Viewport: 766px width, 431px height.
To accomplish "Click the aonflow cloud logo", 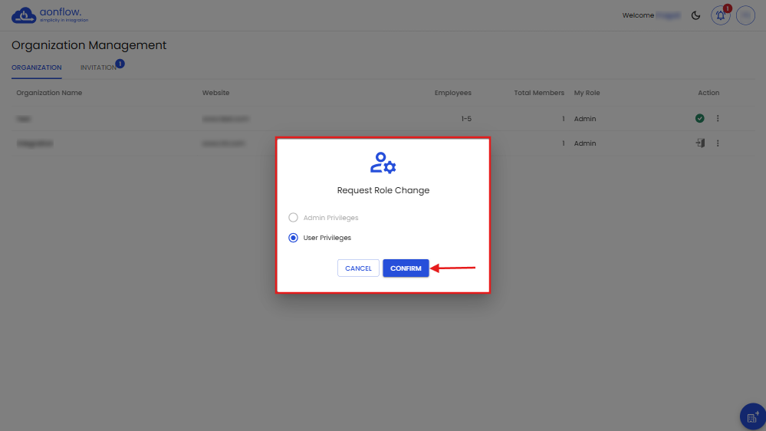I will coord(25,15).
